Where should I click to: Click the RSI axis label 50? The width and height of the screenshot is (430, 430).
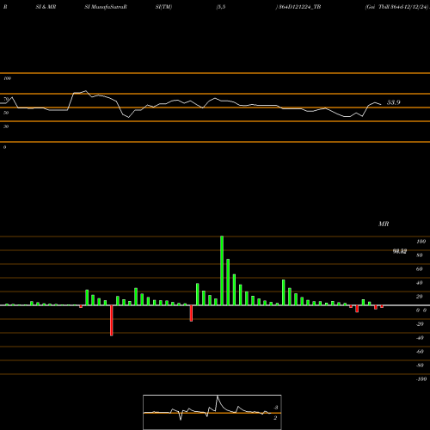(x=6, y=113)
